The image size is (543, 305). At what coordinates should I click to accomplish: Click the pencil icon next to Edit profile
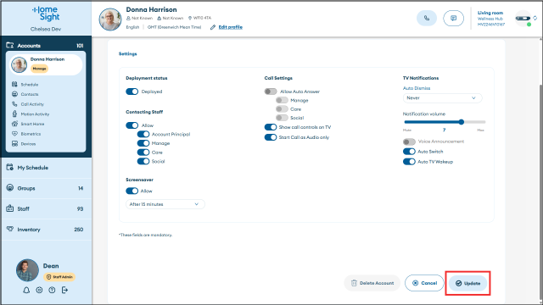pos(213,27)
